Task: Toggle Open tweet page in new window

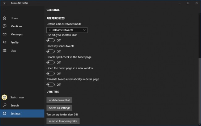Action: [x=50, y=74]
